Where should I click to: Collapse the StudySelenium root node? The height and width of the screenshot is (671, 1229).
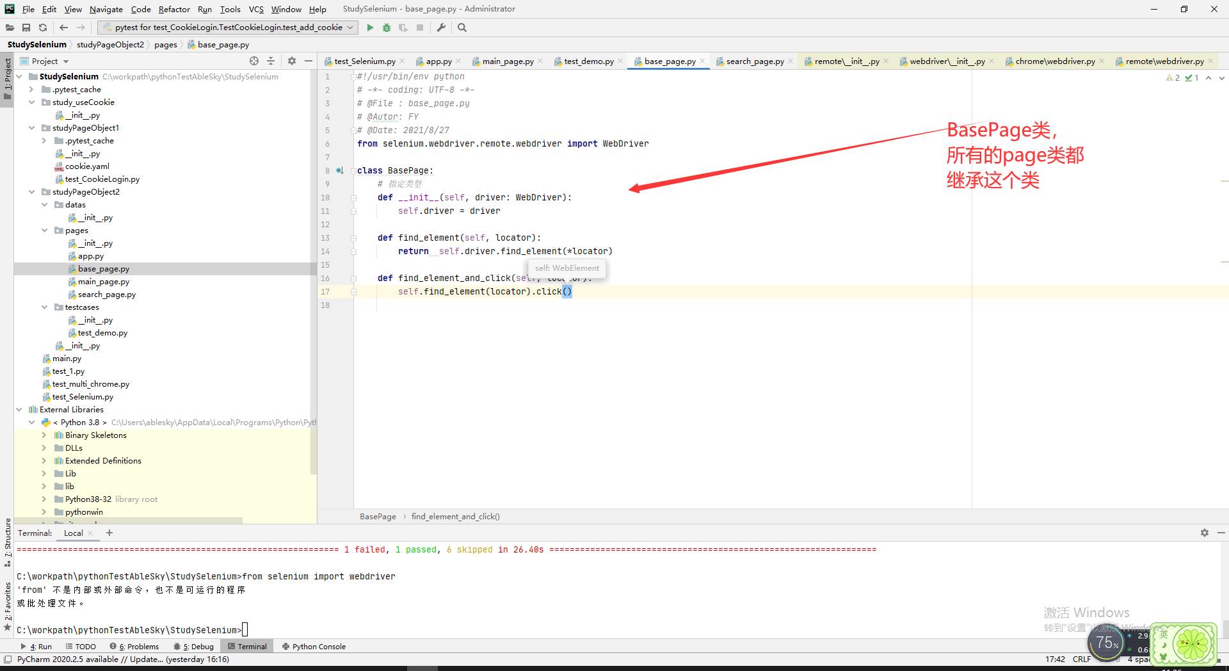coord(19,76)
